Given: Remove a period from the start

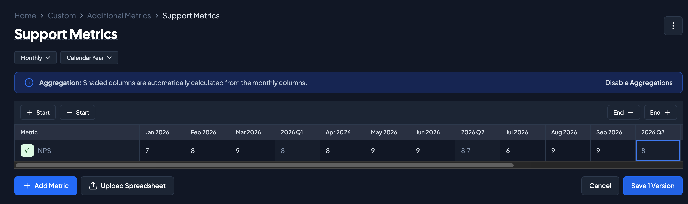Looking at the screenshot, I should coord(77,112).
